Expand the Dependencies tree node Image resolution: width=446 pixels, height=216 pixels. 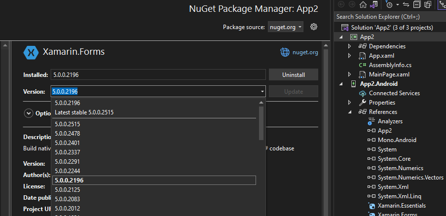pos(350,46)
